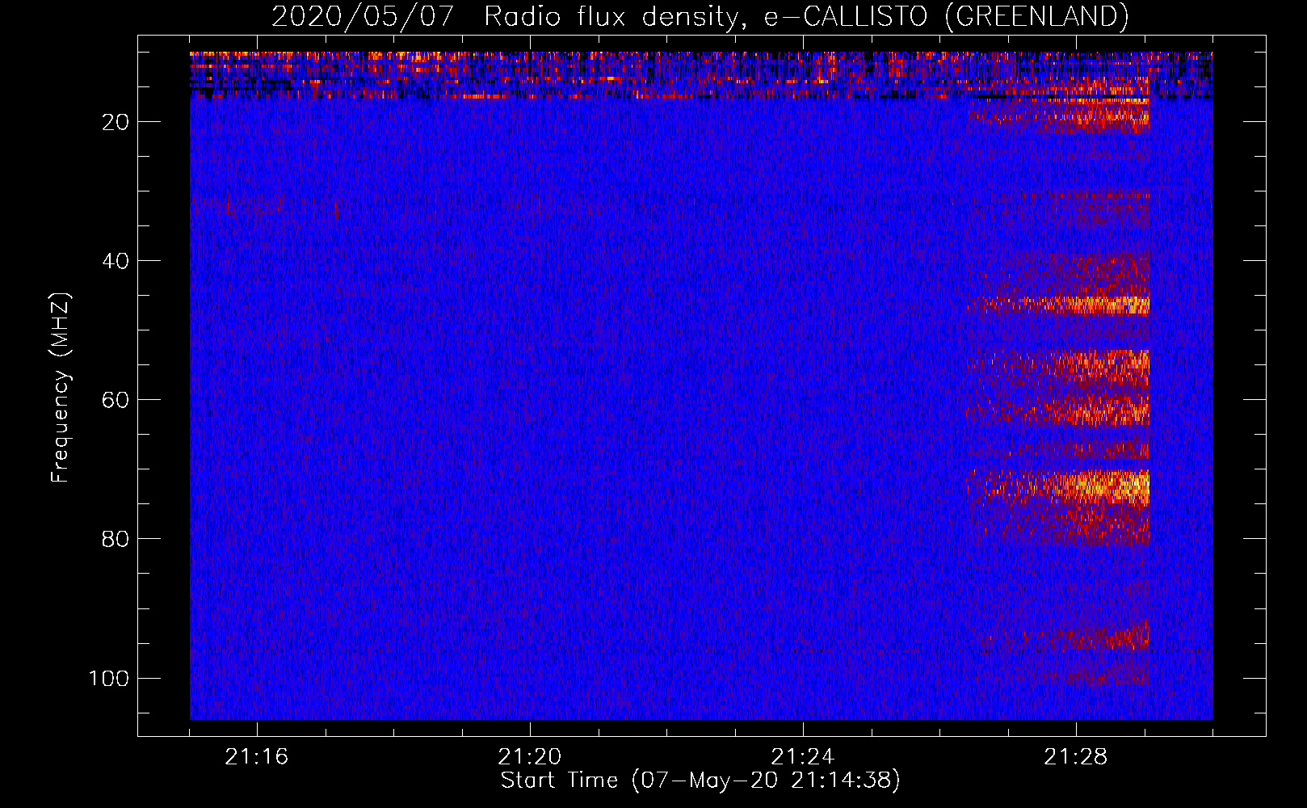1307x808 pixels.
Task: Click the 20 MHz frequency tick label
Action: pos(116,122)
